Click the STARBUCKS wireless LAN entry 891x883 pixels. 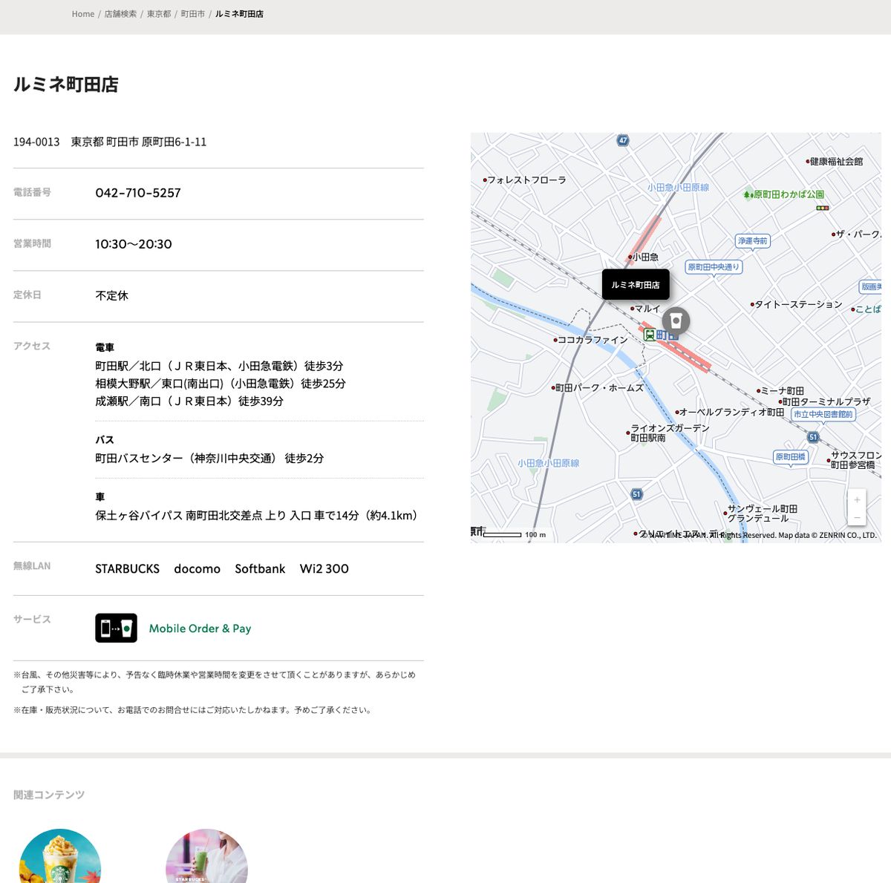128,569
